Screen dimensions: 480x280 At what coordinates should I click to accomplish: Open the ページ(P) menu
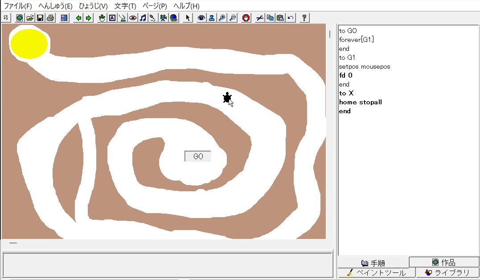click(155, 6)
